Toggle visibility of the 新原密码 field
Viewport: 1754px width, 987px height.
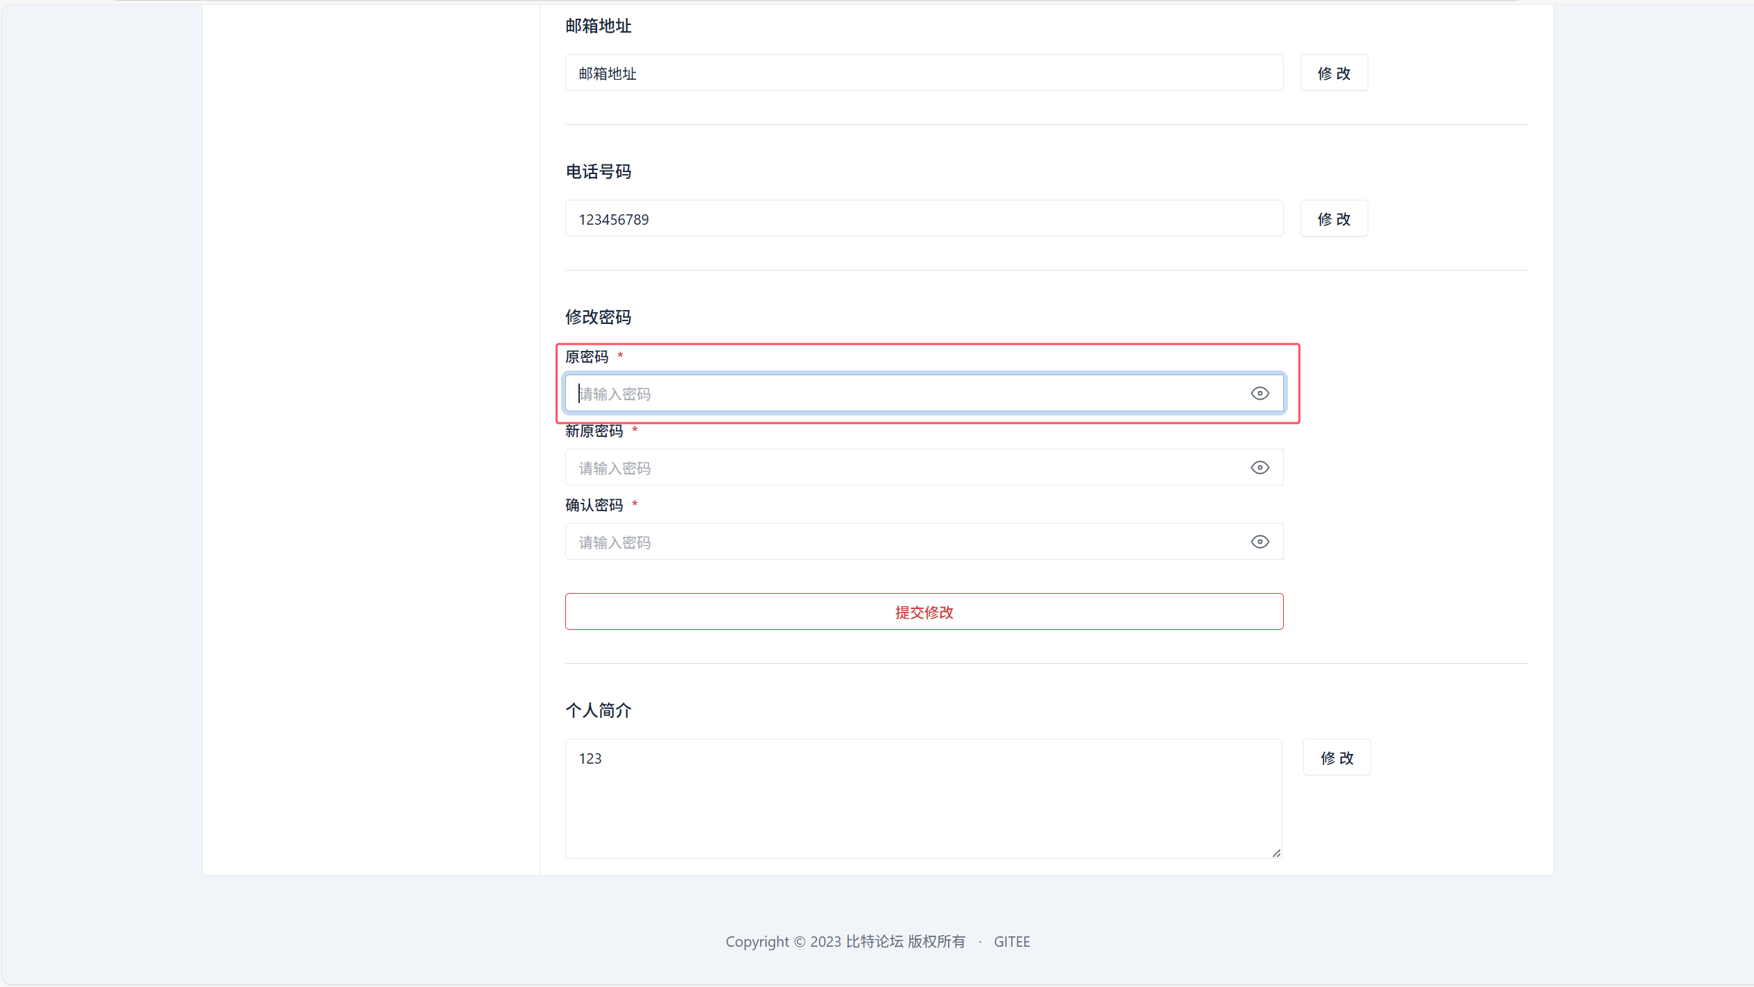[x=1259, y=467]
